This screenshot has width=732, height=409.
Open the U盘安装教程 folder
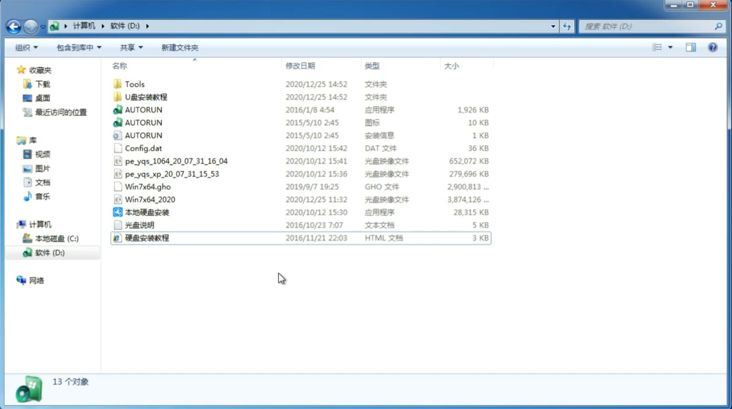click(146, 97)
